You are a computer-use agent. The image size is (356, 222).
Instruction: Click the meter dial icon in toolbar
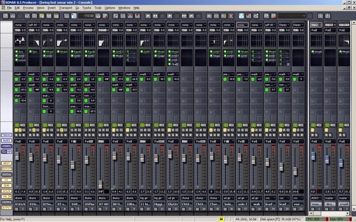tap(320, 16)
